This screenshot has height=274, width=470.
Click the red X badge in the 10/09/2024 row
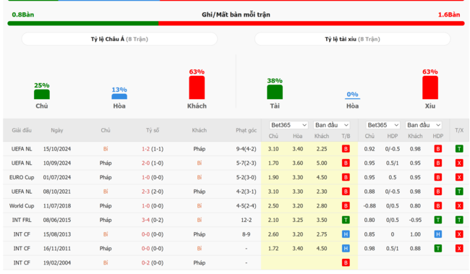coord(459,163)
